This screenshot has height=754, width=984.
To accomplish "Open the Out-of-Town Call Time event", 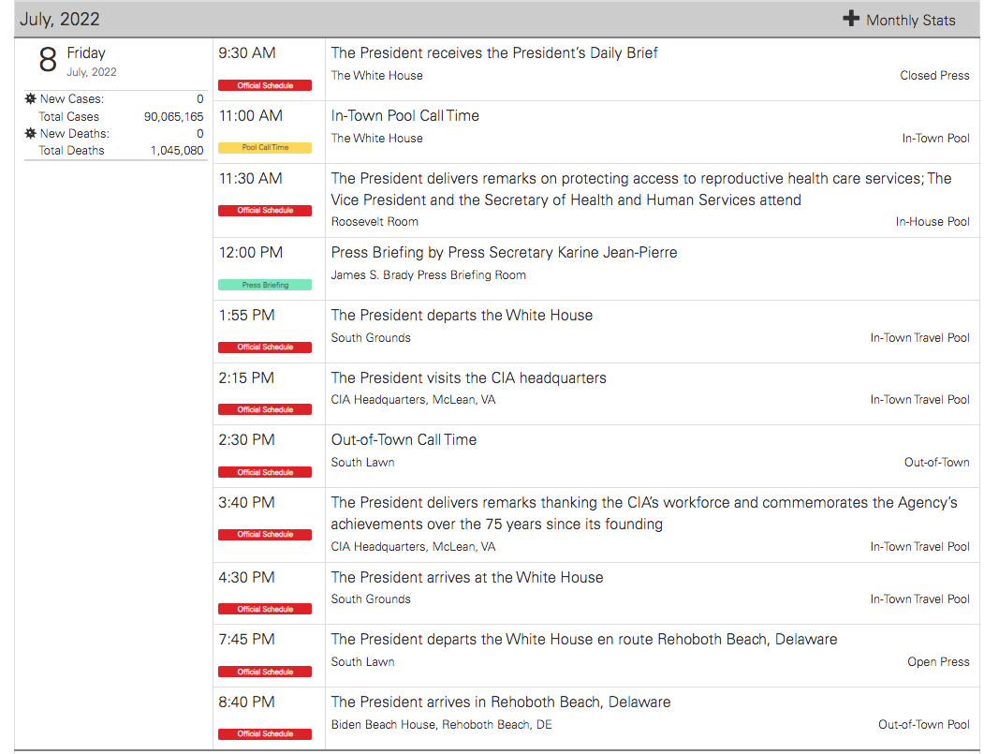I will 404,440.
